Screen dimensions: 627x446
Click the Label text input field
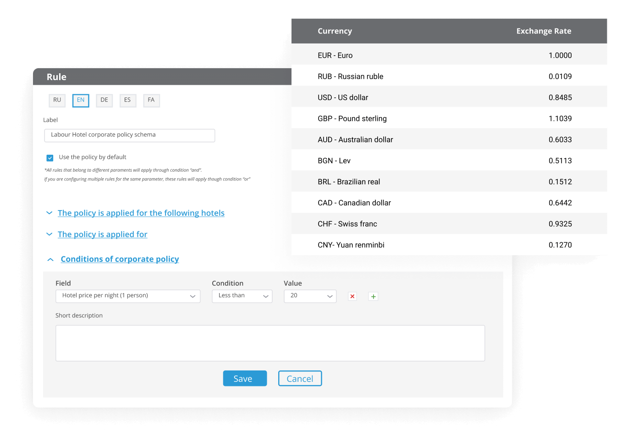pos(130,135)
